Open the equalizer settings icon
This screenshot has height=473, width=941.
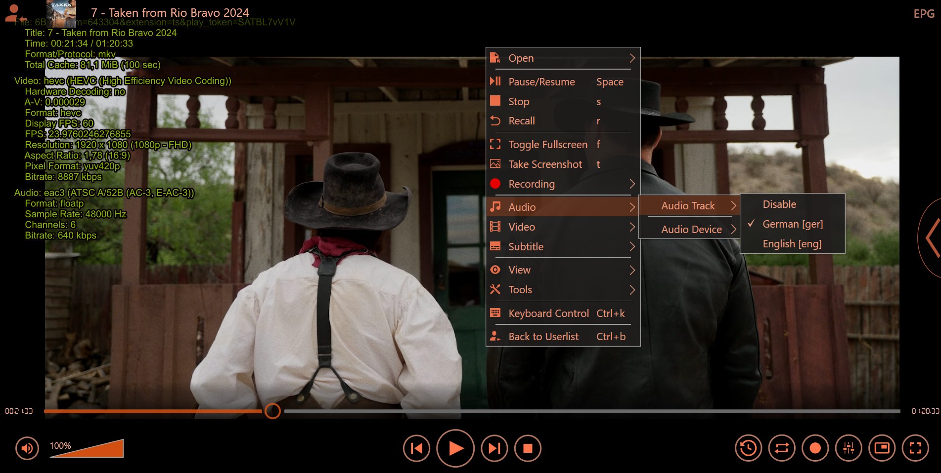(x=849, y=448)
